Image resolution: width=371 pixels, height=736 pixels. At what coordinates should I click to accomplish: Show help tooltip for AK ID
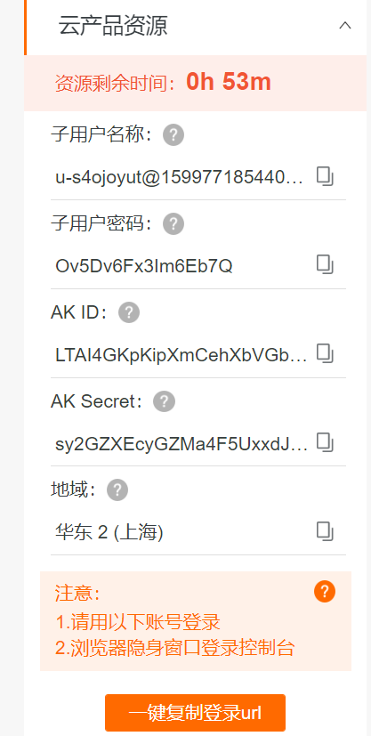pyautogui.click(x=129, y=312)
